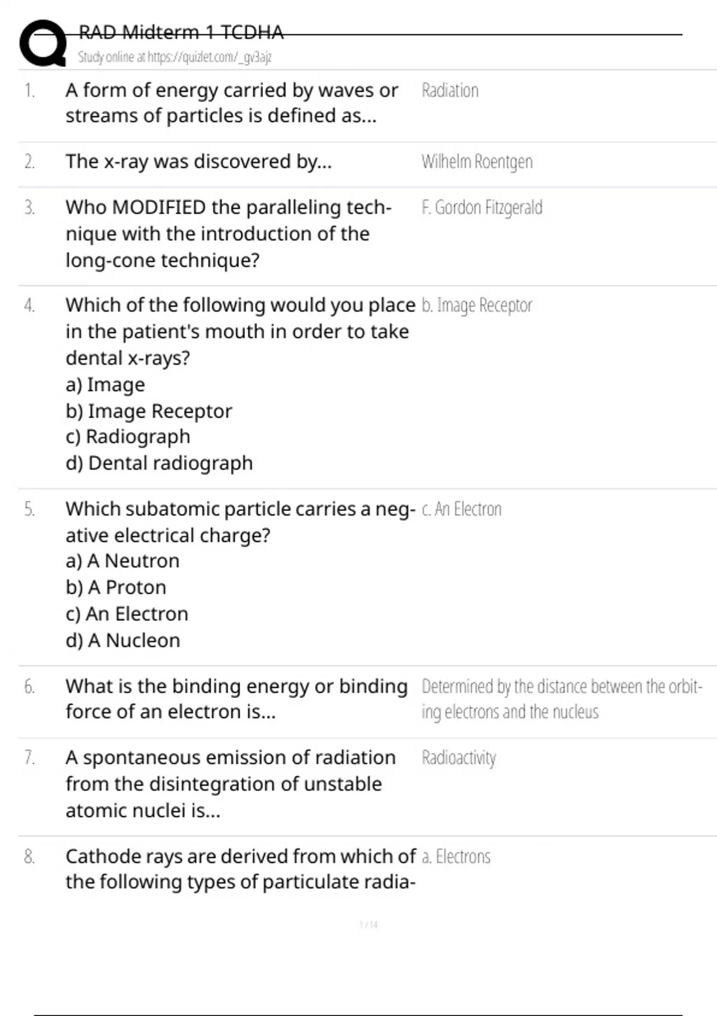Select the answer 'Radiation'

[x=450, y=90]
